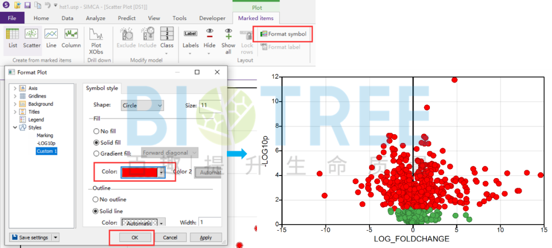Open the Shape dropdown set to Circle
The image size is (552, 248).
pyautogui.click(x=142, y=106)
